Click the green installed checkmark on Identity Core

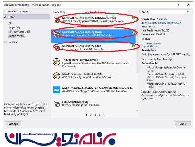click(x=133, y=46)
